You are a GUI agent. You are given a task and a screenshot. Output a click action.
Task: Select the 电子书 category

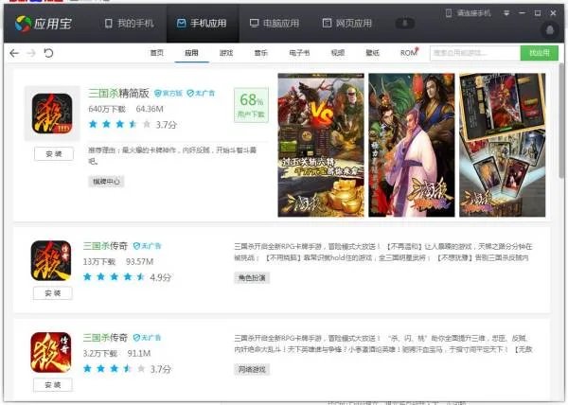(299, 53)
